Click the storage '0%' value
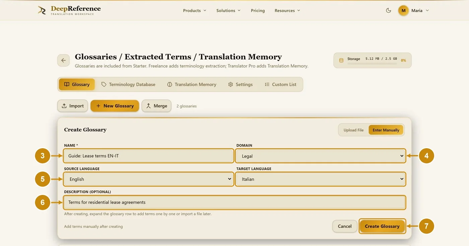The height and width of the screenshot is (246, 469). (x=403, y=60)
